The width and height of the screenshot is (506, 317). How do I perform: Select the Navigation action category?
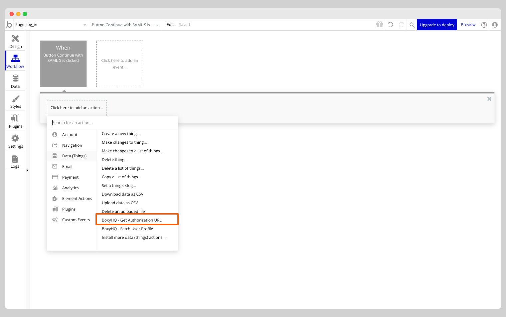pyautogui.click(x=72, y=145)
